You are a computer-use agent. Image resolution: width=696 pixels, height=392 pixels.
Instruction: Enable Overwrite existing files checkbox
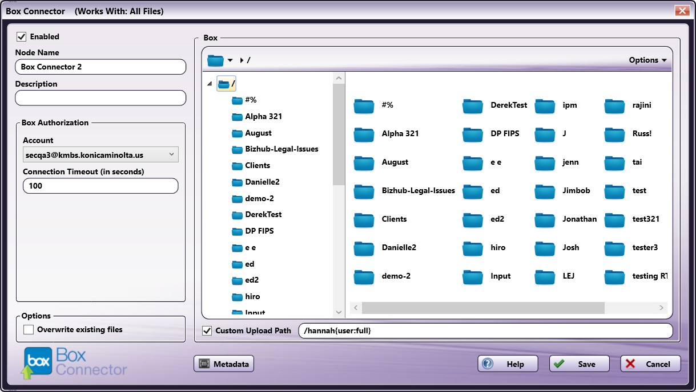(28, 329)
